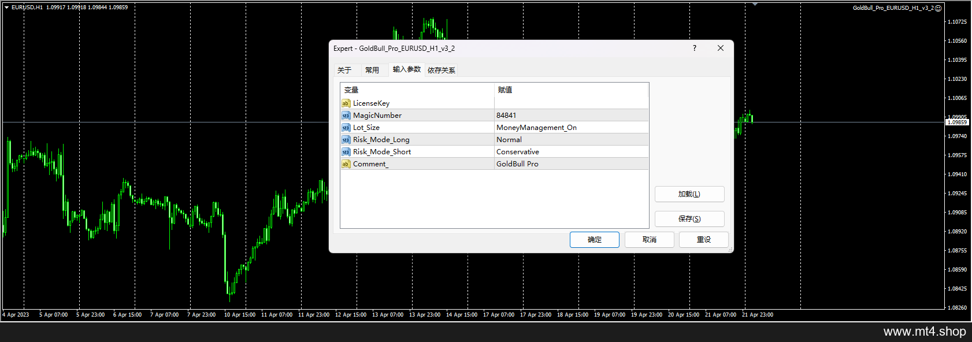Open the dialog help question mark

(x=695, y=48)
